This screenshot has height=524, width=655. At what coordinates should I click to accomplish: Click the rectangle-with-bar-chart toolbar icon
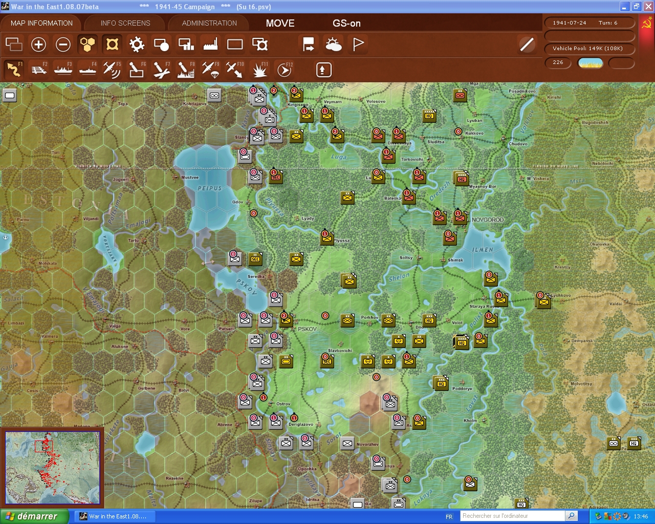(x=186, y=45)
